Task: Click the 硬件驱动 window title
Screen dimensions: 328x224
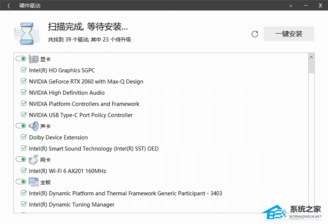Action: 30,6
